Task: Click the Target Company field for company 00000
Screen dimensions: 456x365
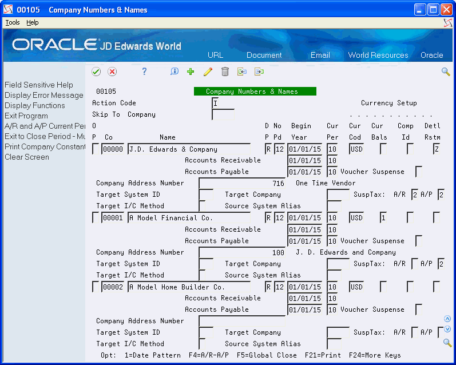Action: point(338,195)
